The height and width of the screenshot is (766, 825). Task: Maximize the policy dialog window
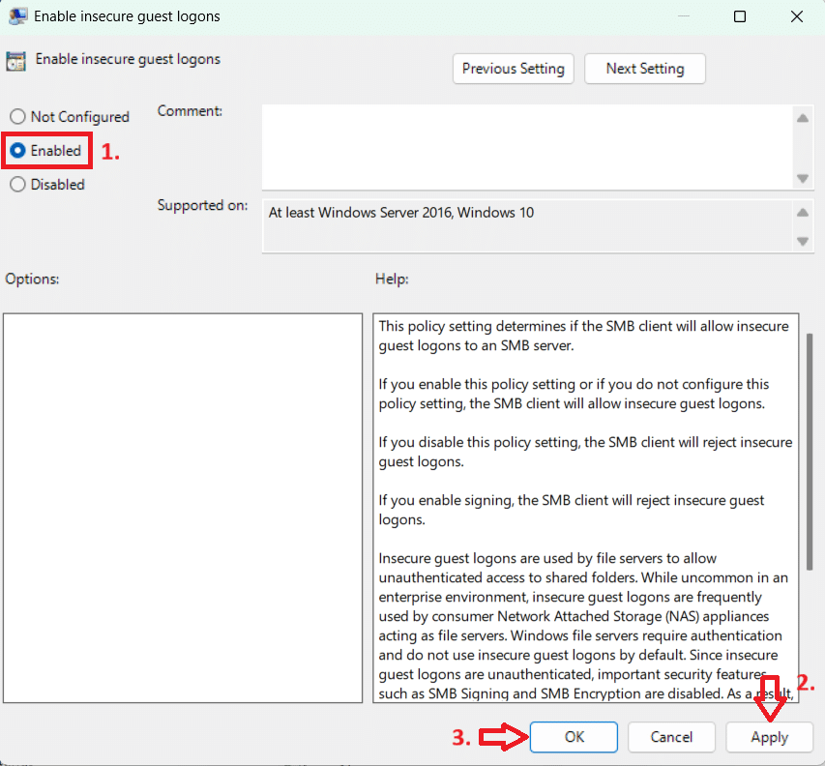740,16
